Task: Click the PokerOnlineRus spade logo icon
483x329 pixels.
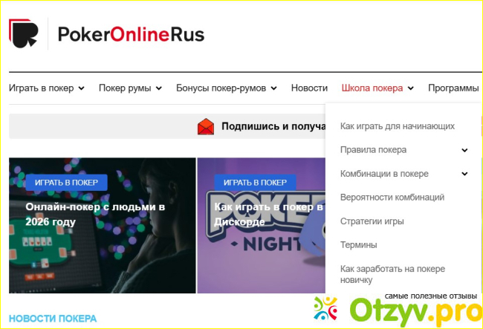Action: [24, 33]
